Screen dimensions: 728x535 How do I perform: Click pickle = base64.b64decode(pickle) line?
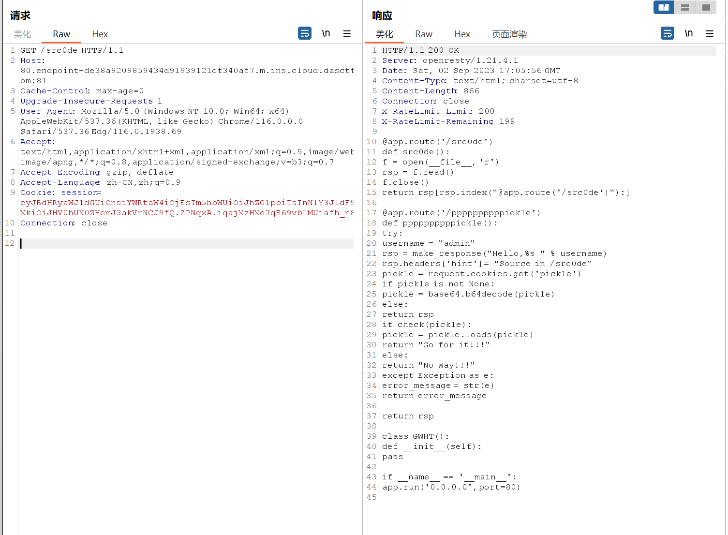(x=468, y=294)
